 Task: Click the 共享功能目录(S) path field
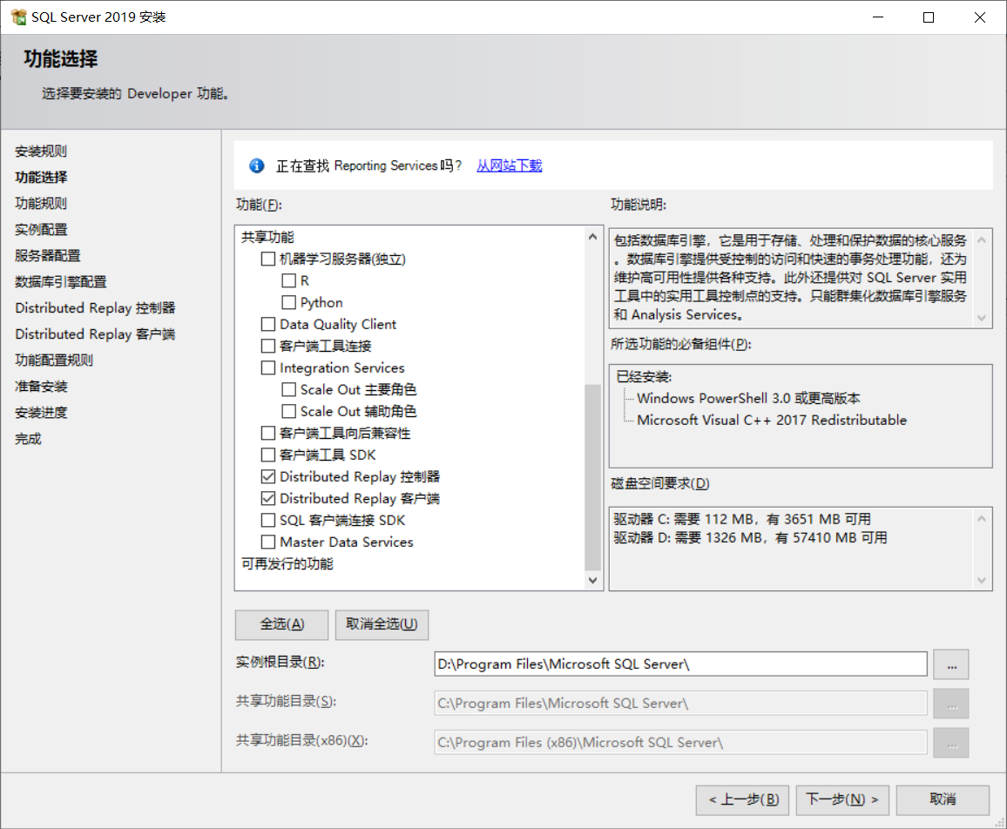coord(680,703)
